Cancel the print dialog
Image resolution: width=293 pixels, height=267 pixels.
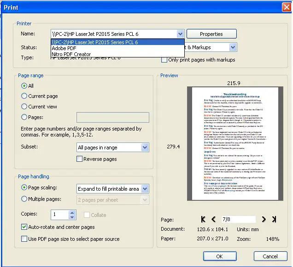click(270, 256)
